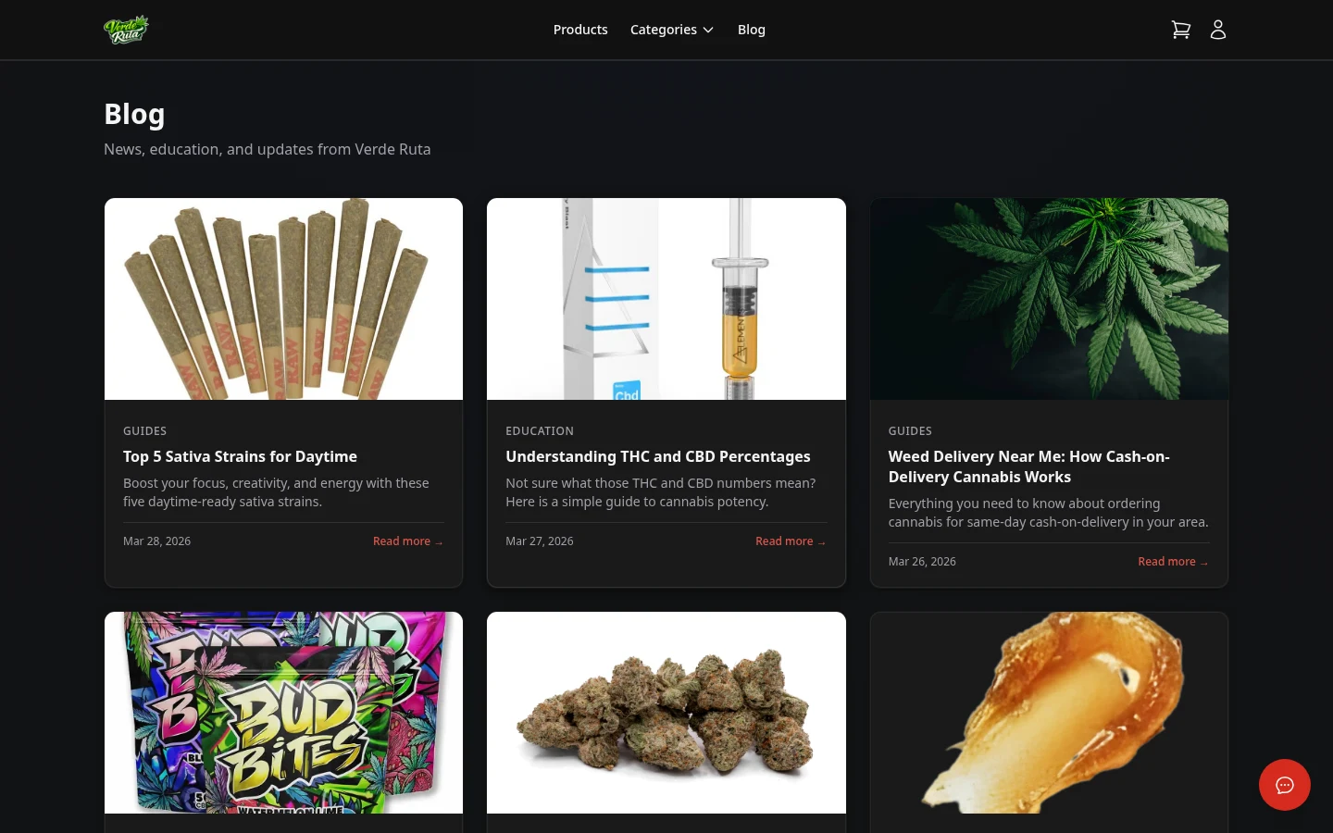Click the EDUCATION category tag
This screenshot has width=1333, height=833.
pos(540,430)
